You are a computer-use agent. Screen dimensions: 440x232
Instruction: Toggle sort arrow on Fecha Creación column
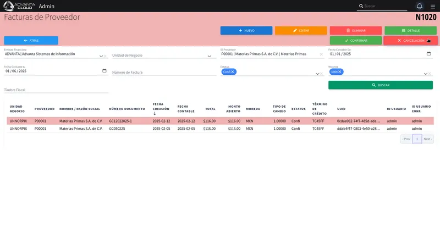pyautogui.click(x=155, y=114)
